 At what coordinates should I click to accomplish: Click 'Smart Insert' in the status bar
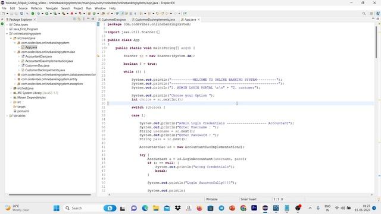tap(248, 199)
